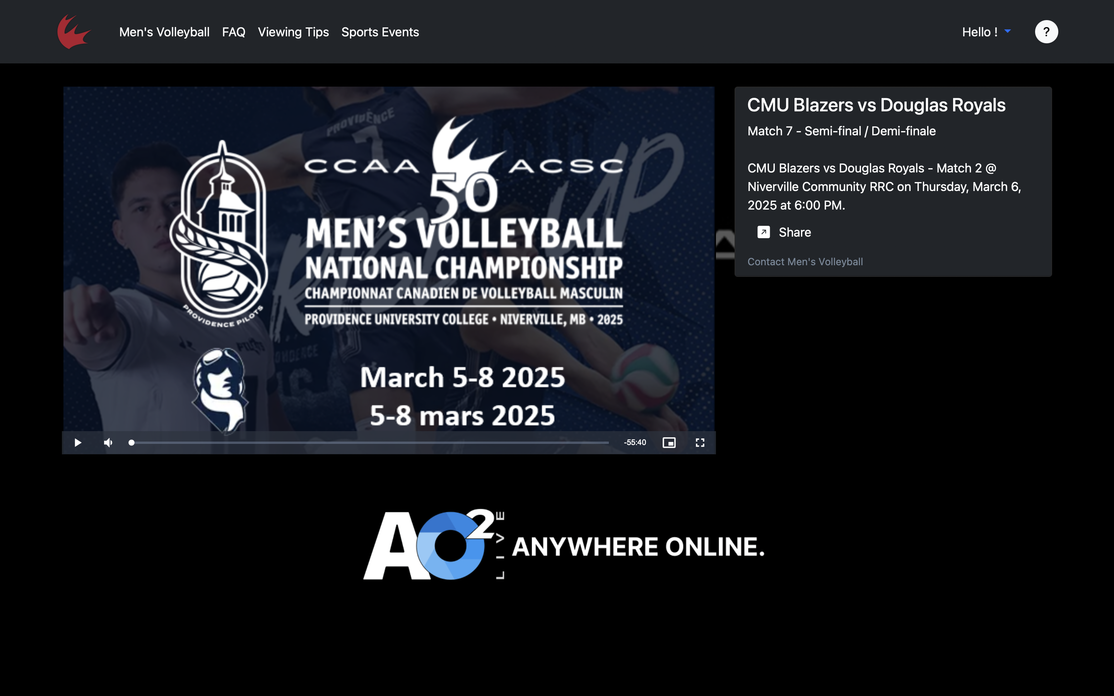Open Viewing Tips in the navigation
Screen dimensions: 1114x696
pos(293,32)
